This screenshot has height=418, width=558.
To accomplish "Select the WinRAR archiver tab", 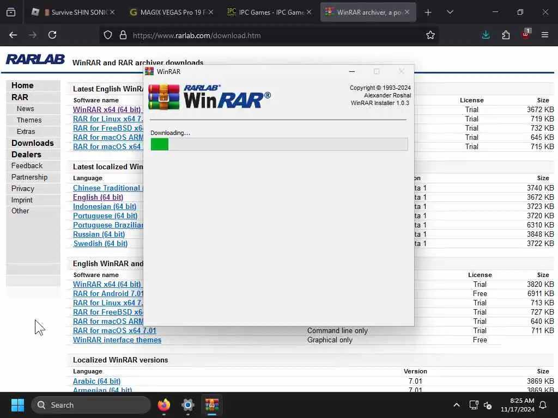I will click(x=367, y=12).
